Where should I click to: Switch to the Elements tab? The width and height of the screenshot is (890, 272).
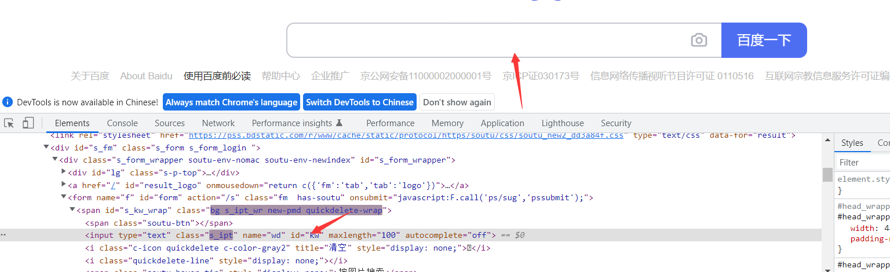72,123
